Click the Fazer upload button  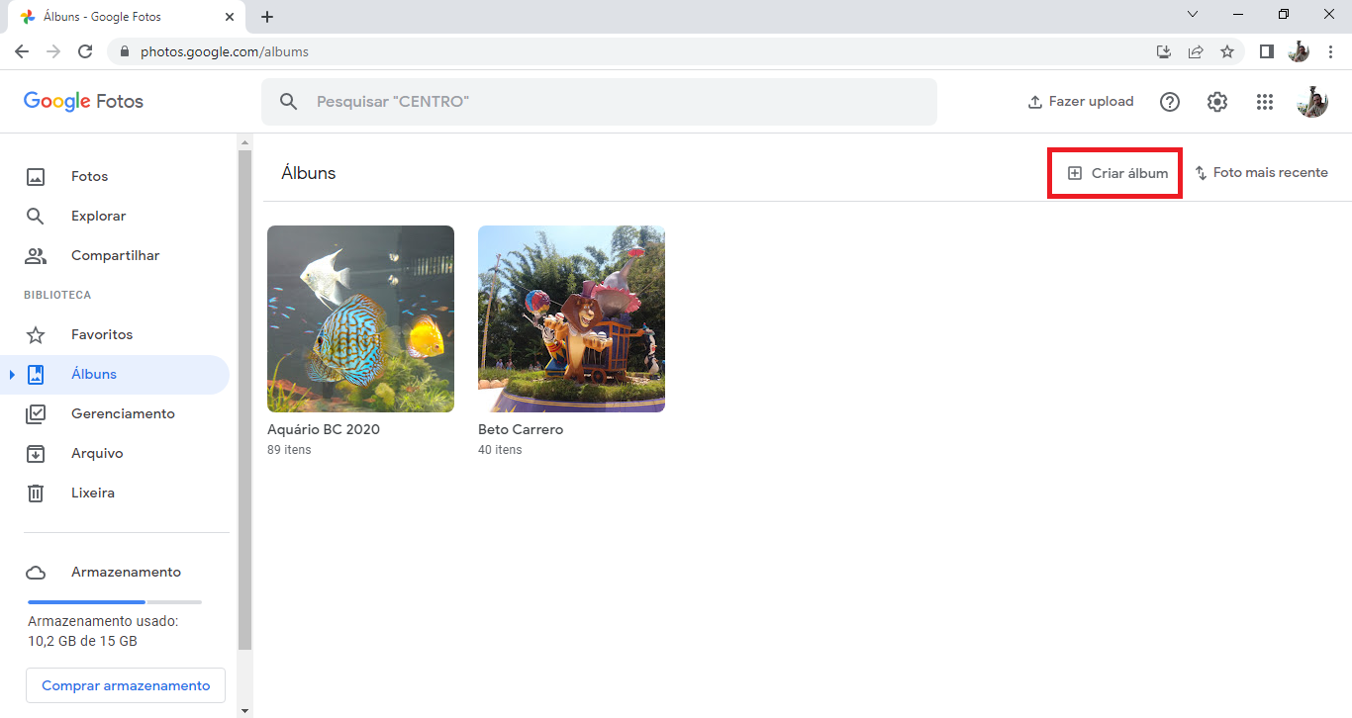click(x=1081, y=102)
